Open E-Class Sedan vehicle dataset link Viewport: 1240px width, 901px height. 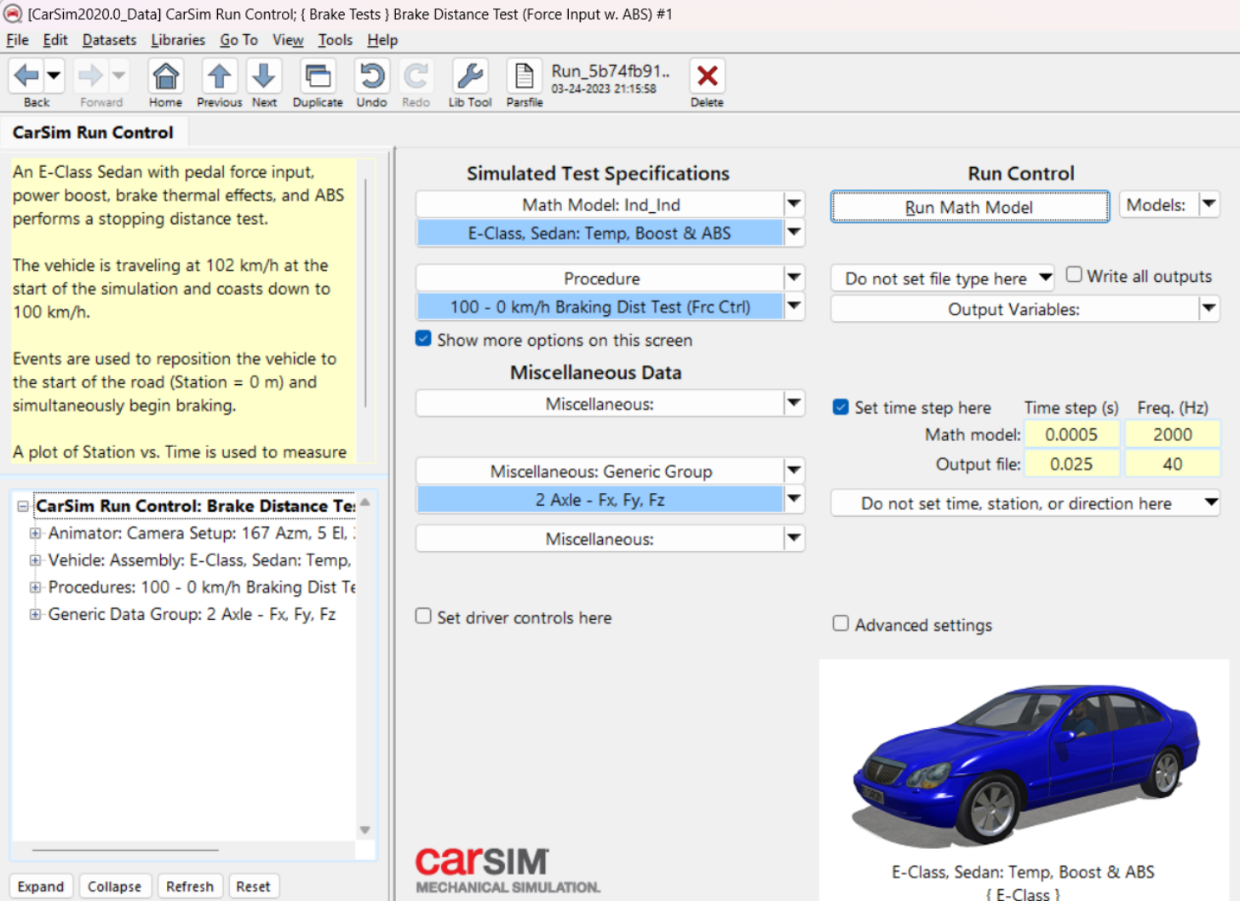600,233
